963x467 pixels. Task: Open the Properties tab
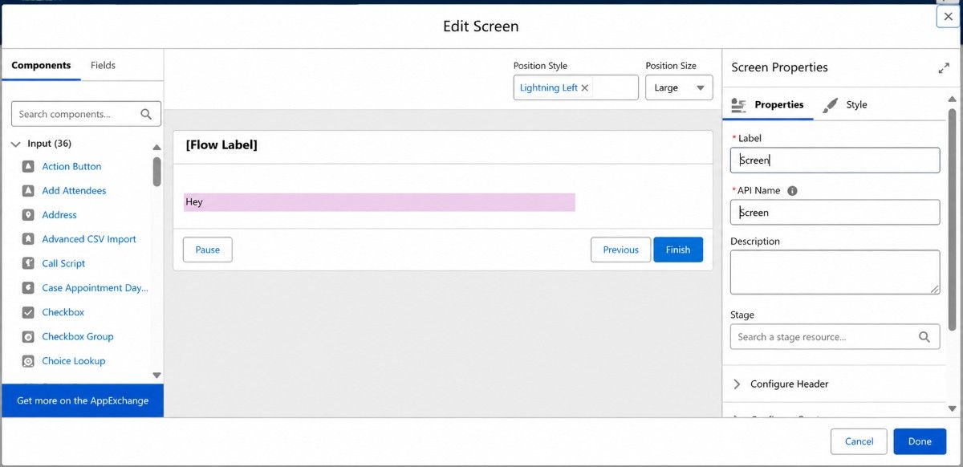click(768, 105)
